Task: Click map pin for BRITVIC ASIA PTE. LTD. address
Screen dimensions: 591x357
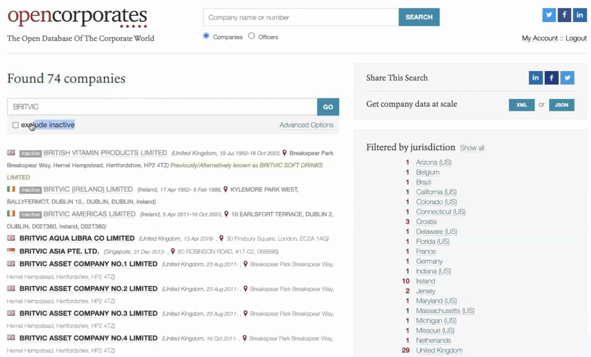Action: point(173,251)
